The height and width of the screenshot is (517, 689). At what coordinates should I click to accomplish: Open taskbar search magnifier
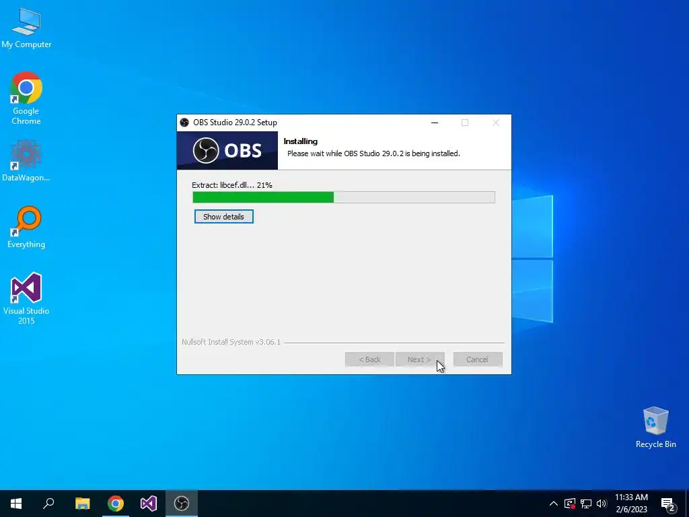[48, 504]
